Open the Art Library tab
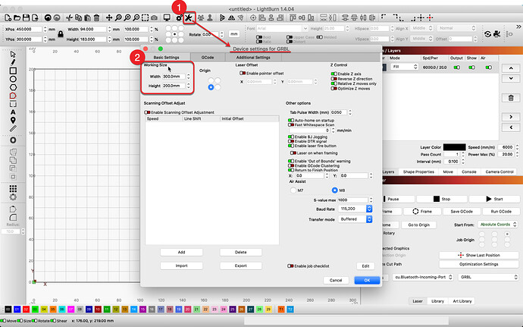Image resolution: width=523 pixels, height=327 pixels. click(462, 301)
